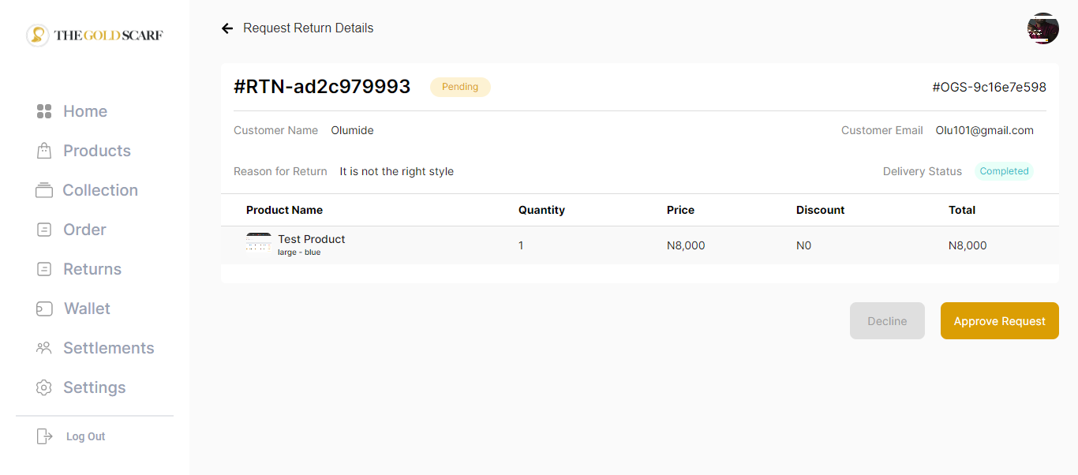This screenshot has height=475, width=1078.
Task: Decline the return request
Action: (887, 321)
